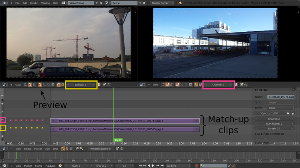Toggle ghost overlay icon in right preview header
This screenshot has height=168, width=300.
(237, 85)
